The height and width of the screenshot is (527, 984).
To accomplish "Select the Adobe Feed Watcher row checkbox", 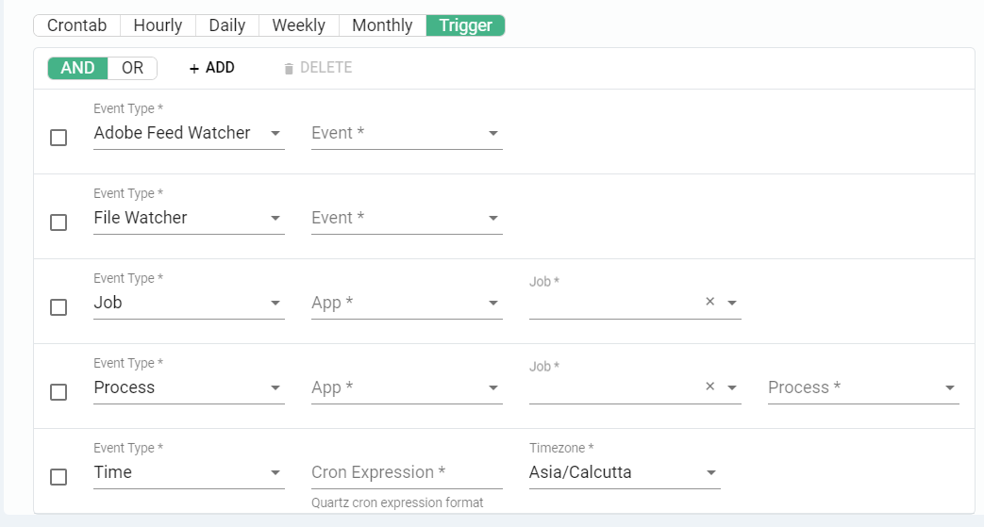I will 58,138.
